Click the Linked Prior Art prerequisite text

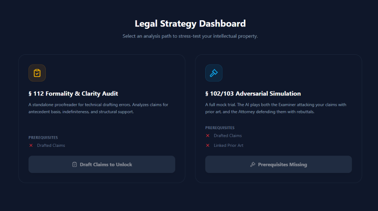tap(228, 145)
